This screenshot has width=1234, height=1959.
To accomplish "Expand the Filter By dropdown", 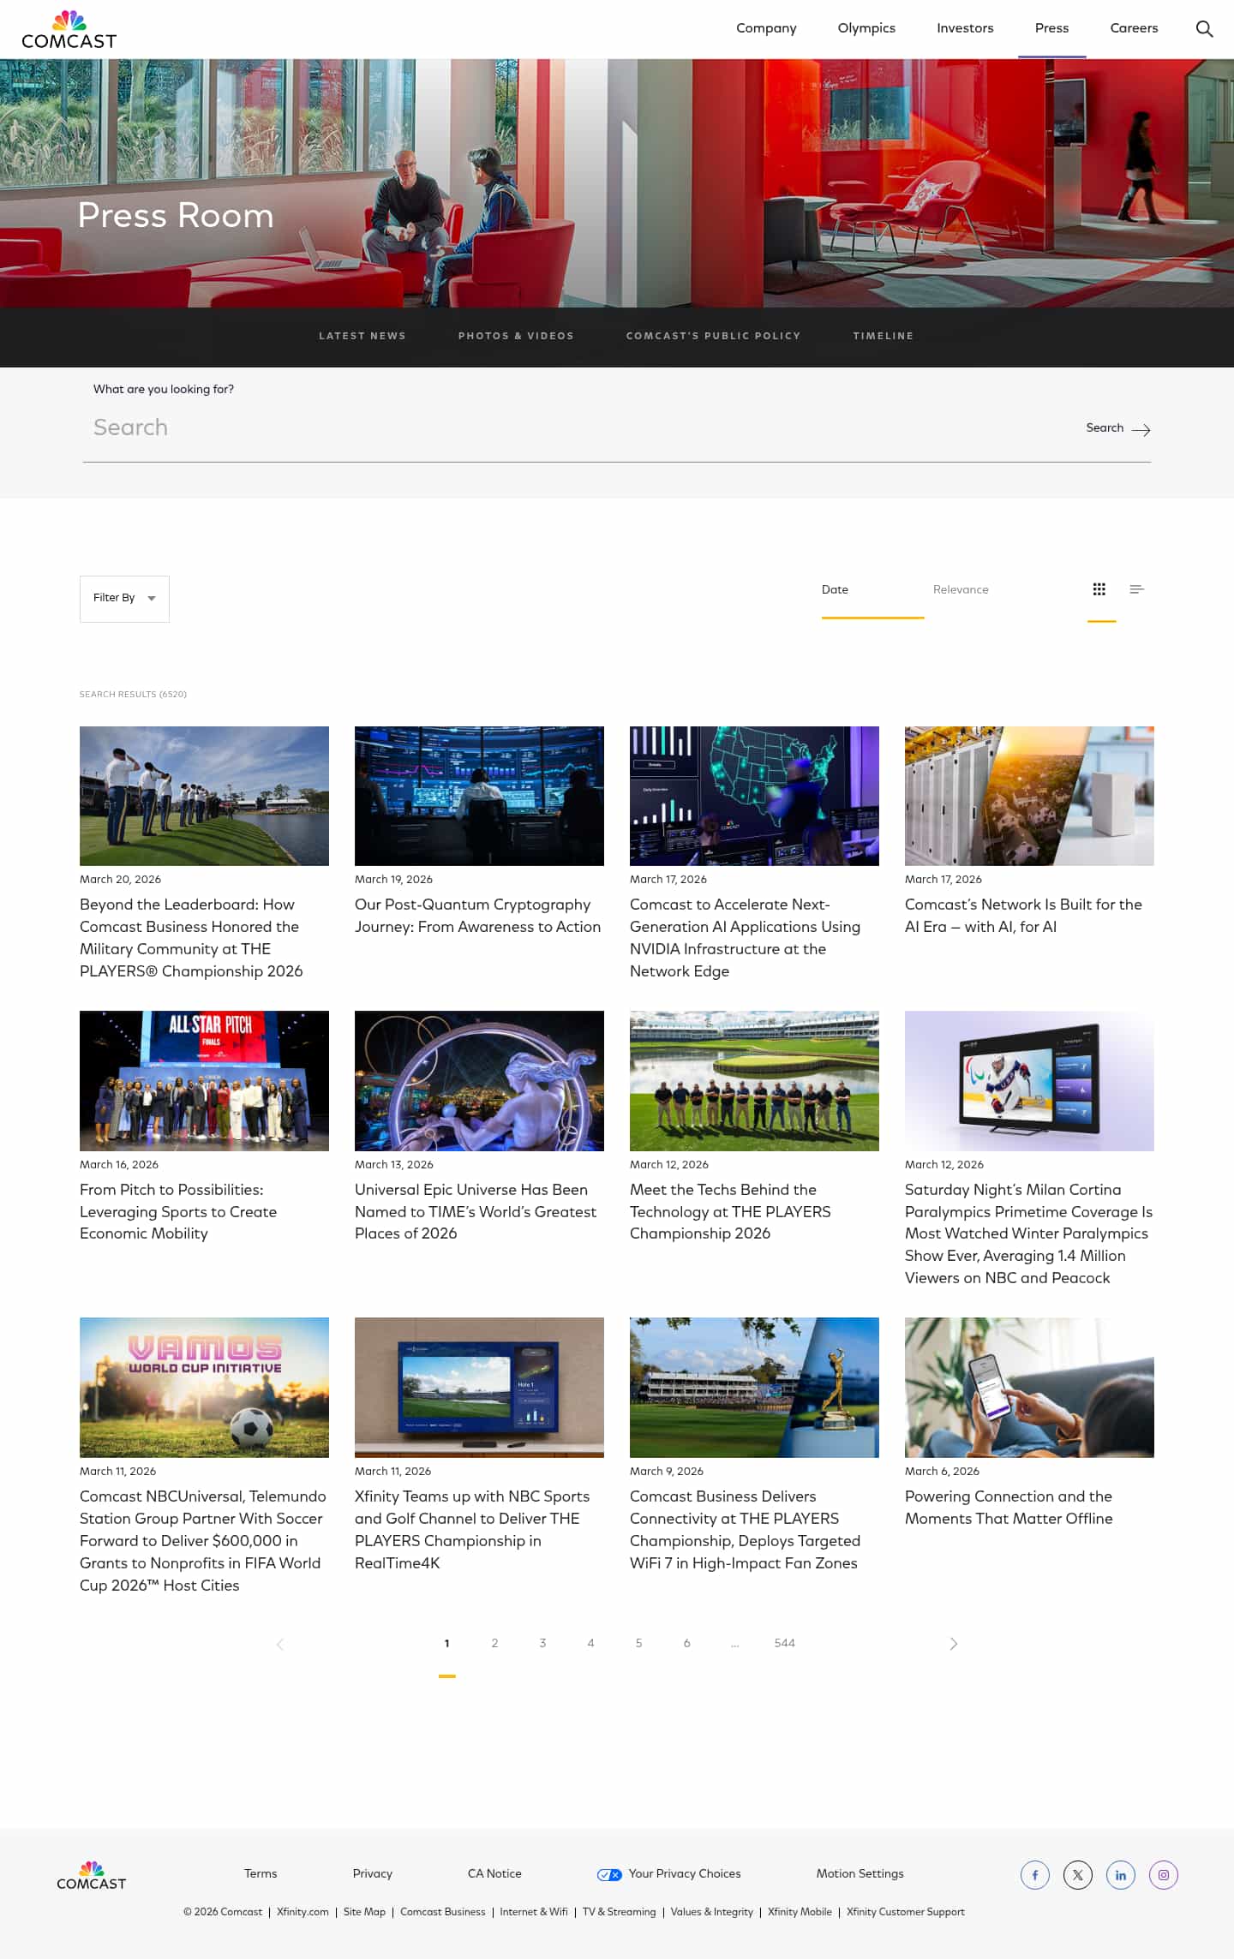I will (124, 598).
